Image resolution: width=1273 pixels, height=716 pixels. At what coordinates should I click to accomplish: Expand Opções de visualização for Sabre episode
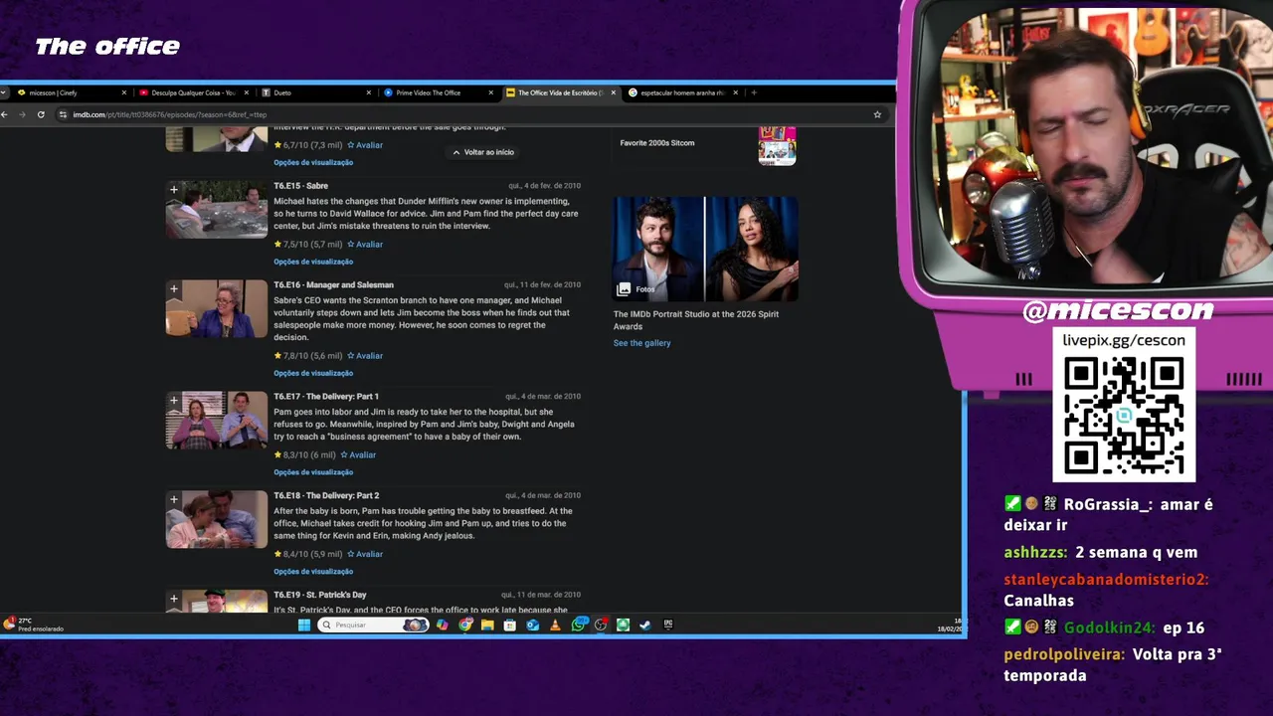pyautogui.click(x=313, y=262)
